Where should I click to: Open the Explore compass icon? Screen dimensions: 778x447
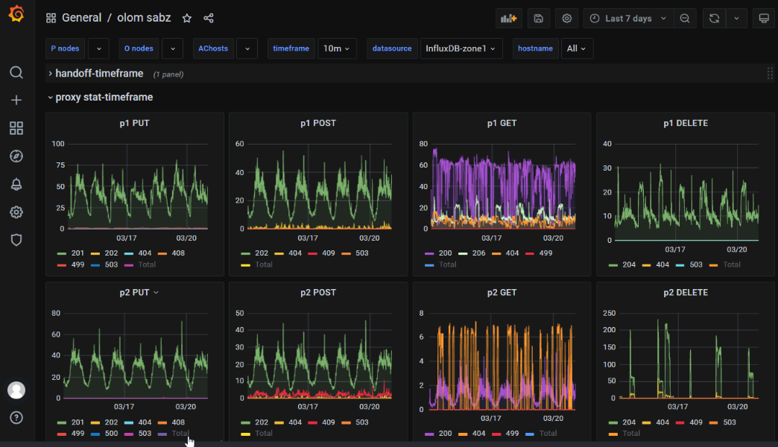pos(16,156)
